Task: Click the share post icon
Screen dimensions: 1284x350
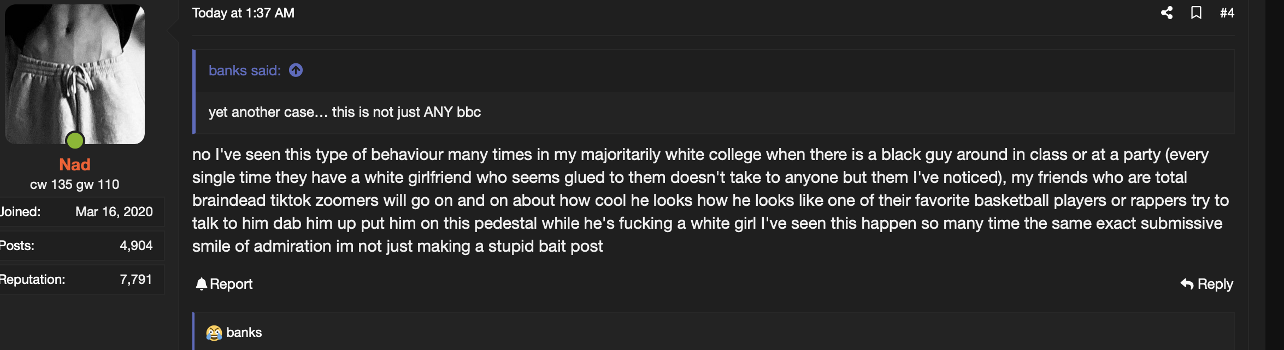Action: (1167, 13)
